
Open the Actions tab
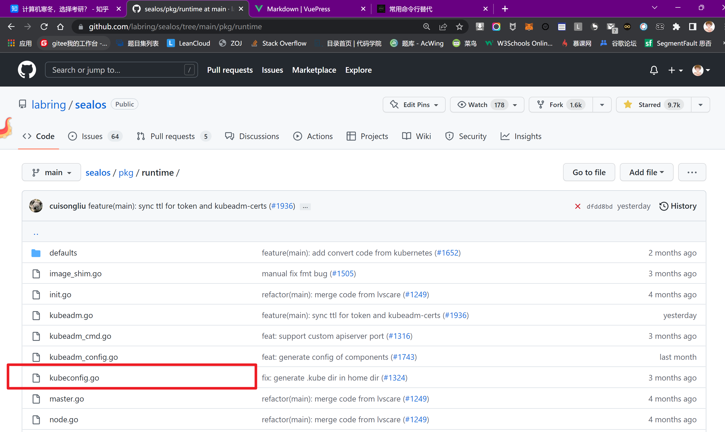point(313,136)
